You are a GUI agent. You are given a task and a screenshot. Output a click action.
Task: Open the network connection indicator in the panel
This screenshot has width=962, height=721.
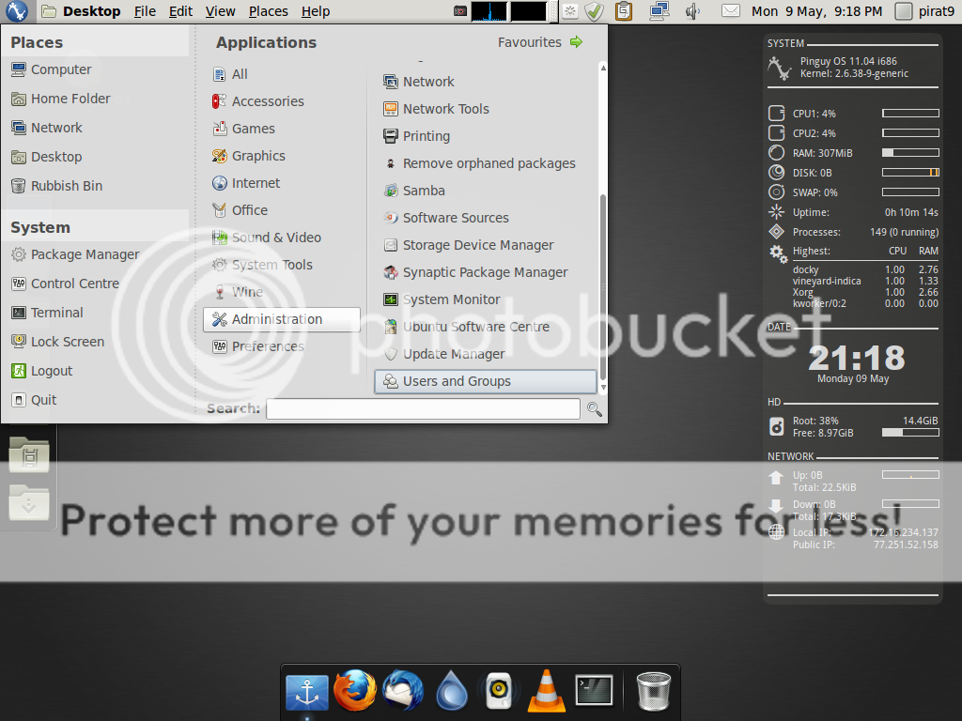coord(659,11)
